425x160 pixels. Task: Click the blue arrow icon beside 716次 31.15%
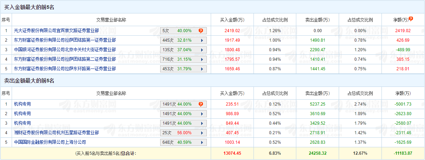202,59
